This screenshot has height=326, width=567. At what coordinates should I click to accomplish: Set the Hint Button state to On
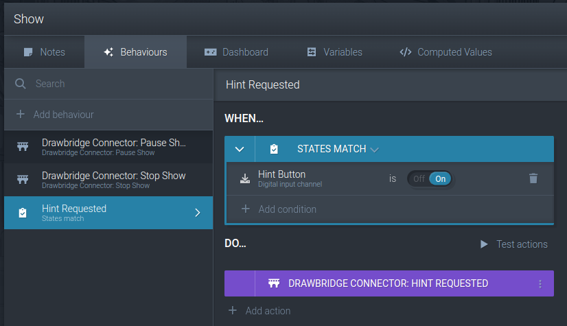coord(440,178)
